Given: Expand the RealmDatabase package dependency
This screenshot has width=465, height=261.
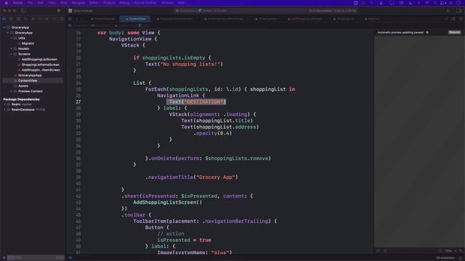Looking at the screenshot, I should tap(4, 109).
